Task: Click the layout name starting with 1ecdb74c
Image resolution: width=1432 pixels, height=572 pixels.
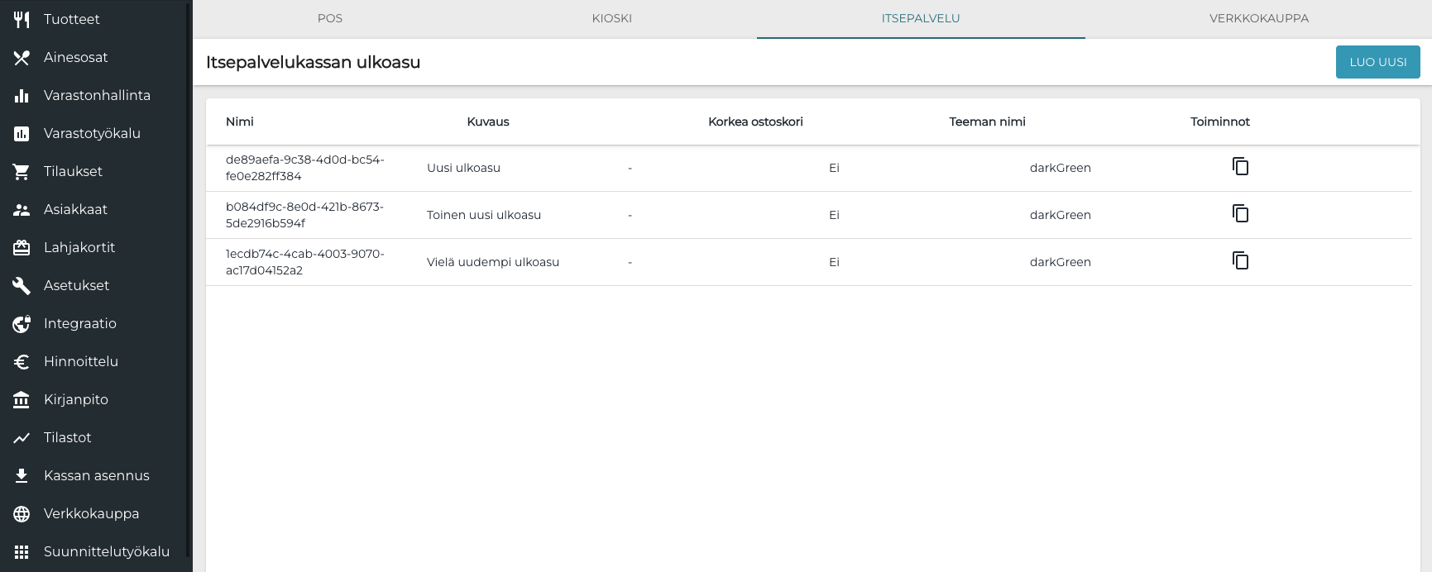Action: click(x=305, y=262)
